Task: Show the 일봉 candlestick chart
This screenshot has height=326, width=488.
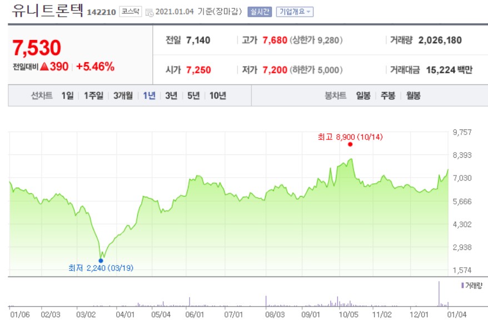Action: (x=363, y=96)
